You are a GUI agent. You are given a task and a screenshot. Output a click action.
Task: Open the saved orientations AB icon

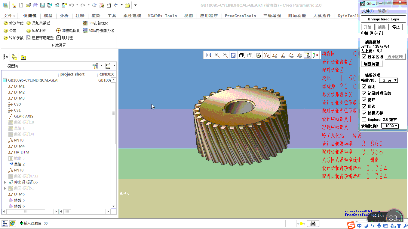(x=250, y=55)
